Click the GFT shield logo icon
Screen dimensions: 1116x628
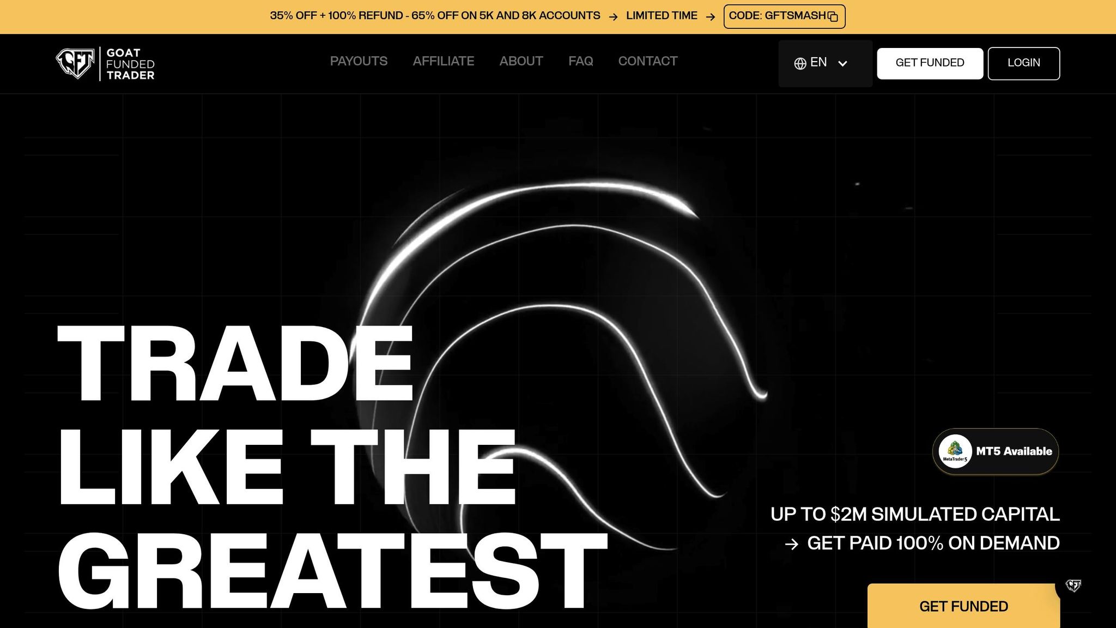[75, 64]
